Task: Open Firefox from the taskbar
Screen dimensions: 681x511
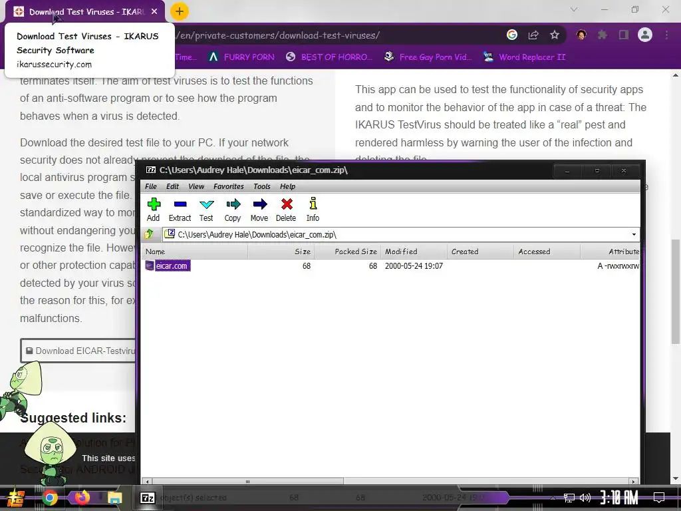Action: [82, 497]
